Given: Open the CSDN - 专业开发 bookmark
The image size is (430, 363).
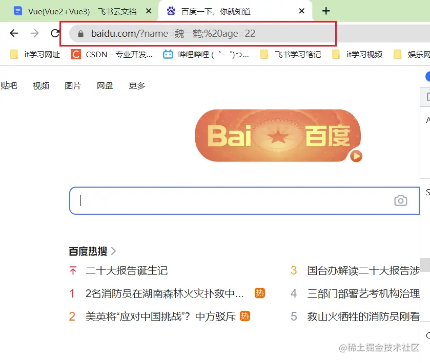Looking at the screenshot, I should [x=112, y=54].
